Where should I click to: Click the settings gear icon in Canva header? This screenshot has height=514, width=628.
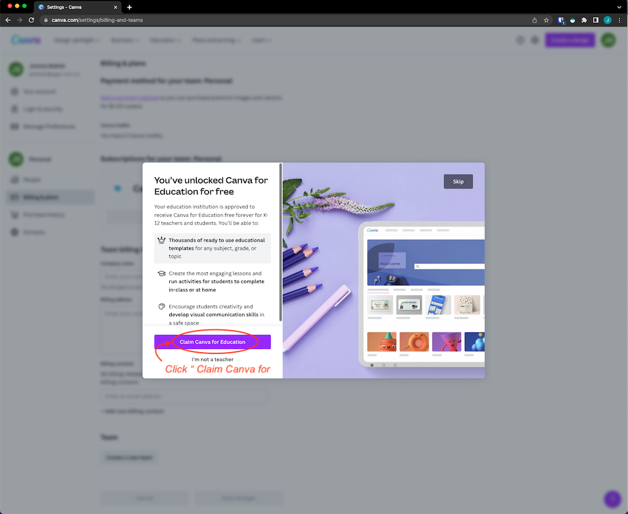[x=535, y=40]
